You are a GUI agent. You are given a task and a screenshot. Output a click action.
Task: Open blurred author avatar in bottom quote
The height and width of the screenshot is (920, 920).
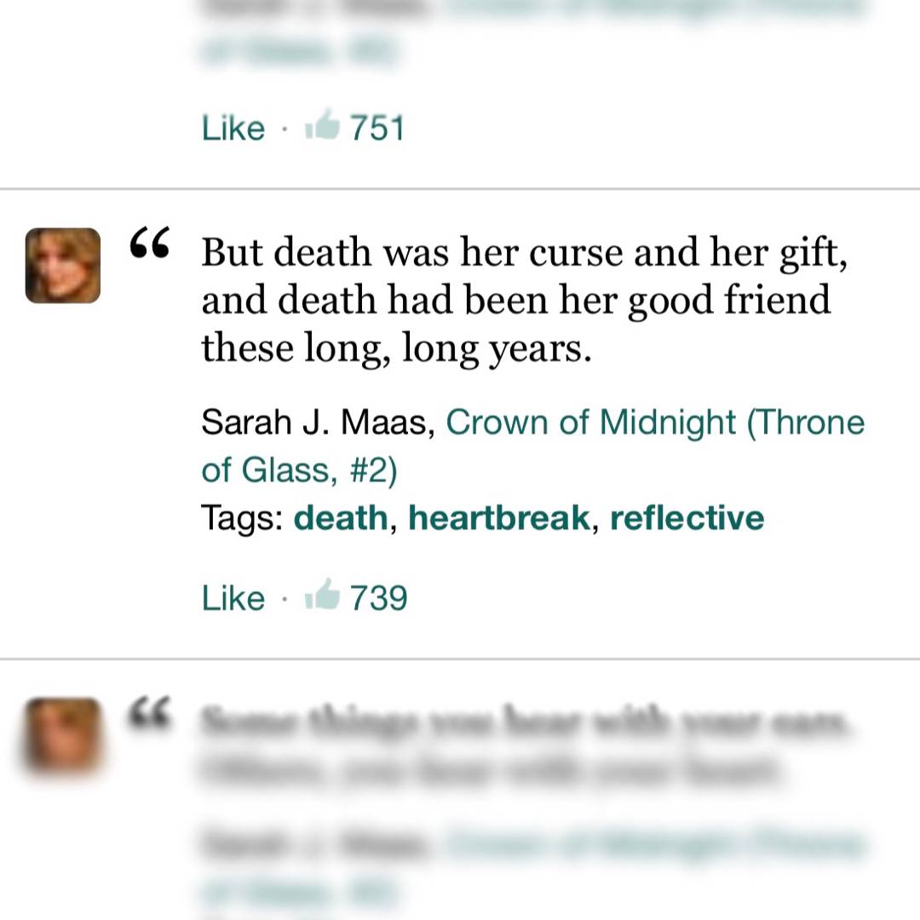63,734
